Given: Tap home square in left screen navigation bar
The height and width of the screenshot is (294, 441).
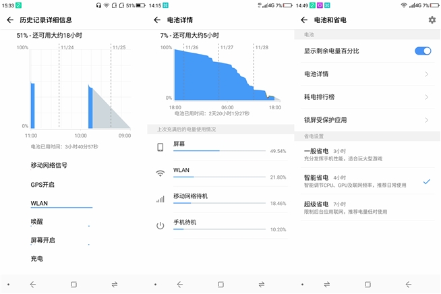Looking at the screenshot, I should [73, 285].
